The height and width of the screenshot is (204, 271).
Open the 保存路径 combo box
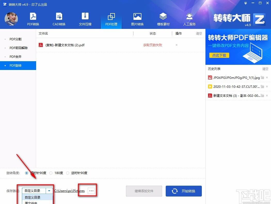pos(37,191)
